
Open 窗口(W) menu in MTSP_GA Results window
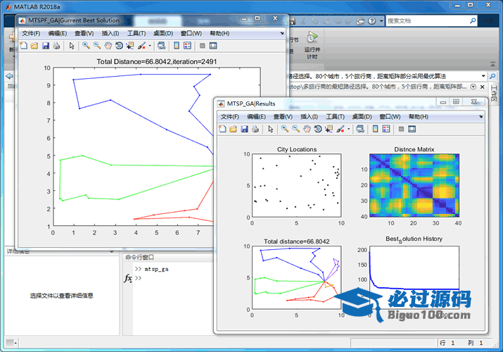390,117
